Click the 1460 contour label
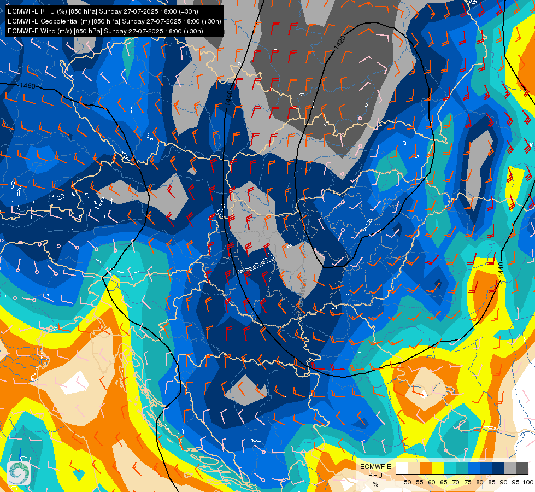 [28, 86]
